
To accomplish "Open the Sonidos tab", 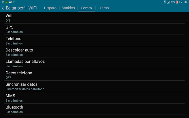I will point(68,8).
